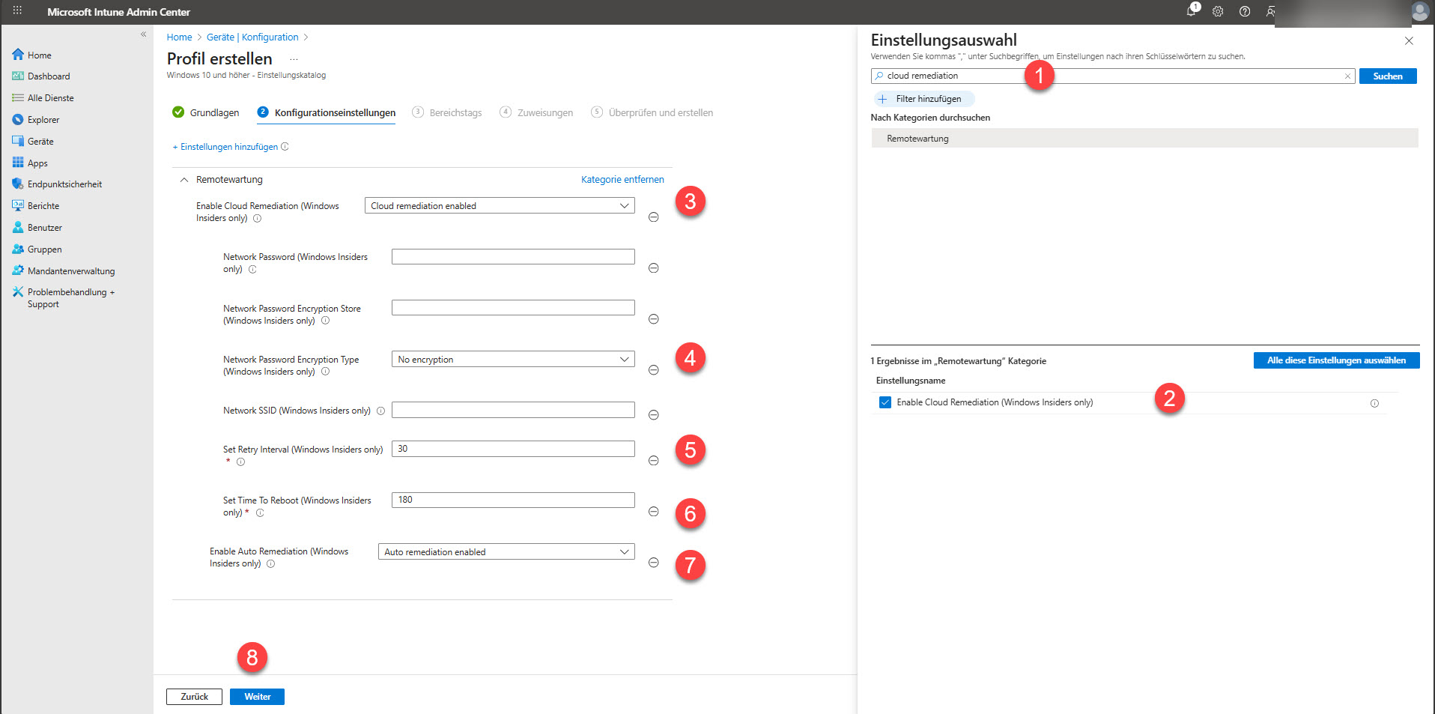Open the help question mark icon
This screenshot has width=1435, height=714.
(x=1245, y=11)
